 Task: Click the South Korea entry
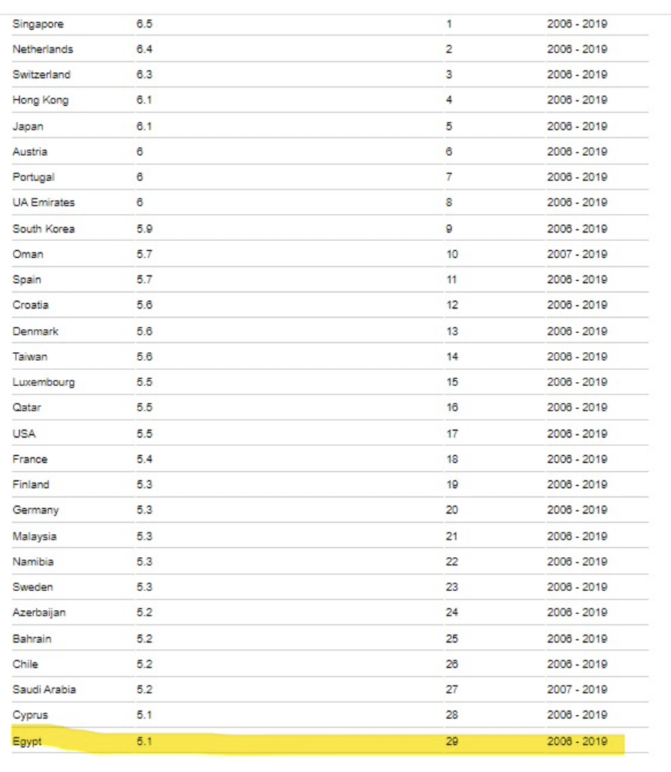(44, 229)
